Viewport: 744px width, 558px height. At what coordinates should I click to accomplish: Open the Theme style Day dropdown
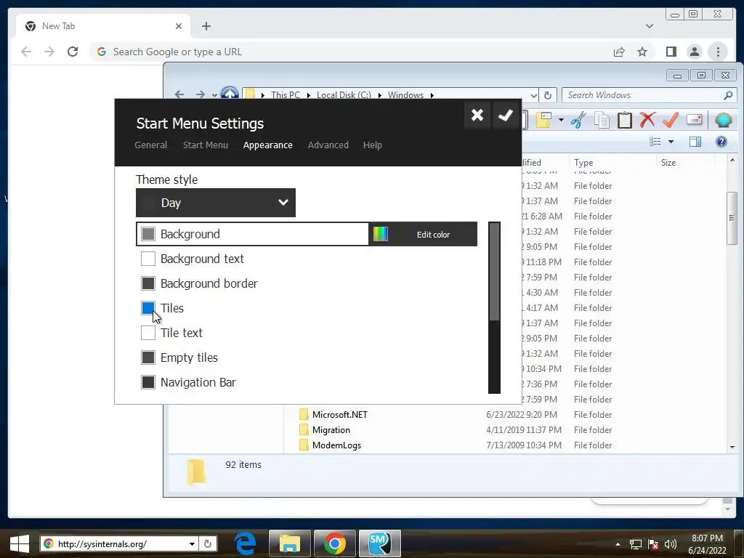215,203
